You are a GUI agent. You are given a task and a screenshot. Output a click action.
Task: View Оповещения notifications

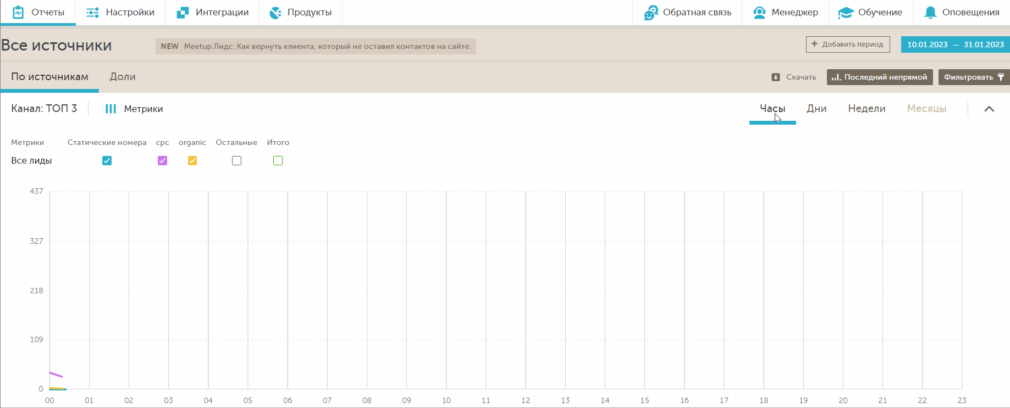pos(962,12)
